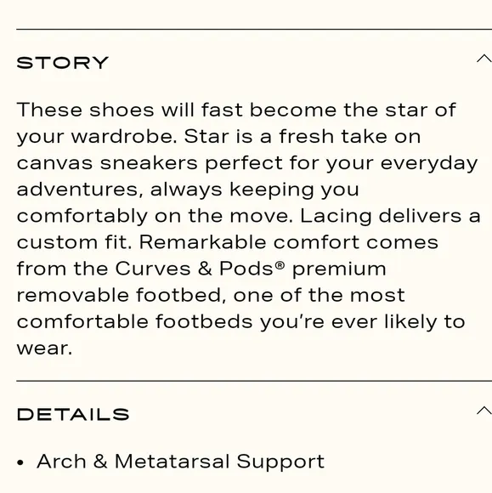Click the phrase everyday in the description

(429, 164)
